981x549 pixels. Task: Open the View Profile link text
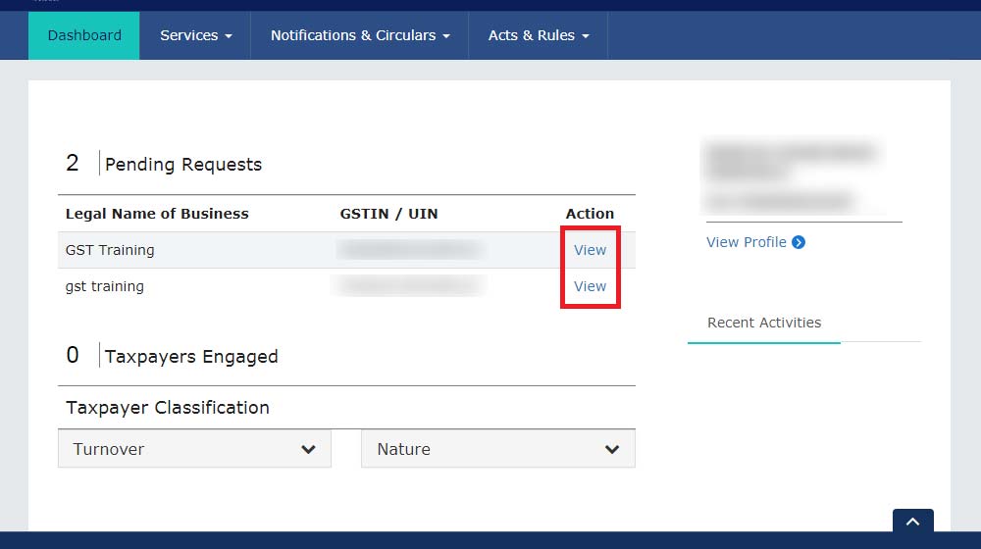tap(746, 242)
